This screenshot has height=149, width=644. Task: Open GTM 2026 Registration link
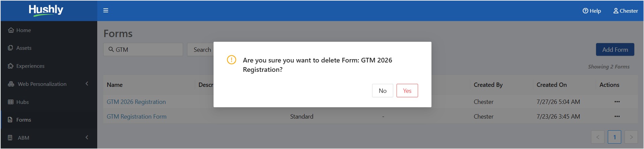click(136, 102)
